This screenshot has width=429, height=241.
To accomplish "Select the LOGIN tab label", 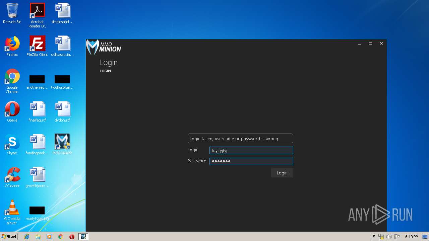I will click(105, 71).
